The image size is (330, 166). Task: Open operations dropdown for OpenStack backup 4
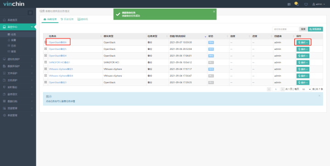point(303,56)
